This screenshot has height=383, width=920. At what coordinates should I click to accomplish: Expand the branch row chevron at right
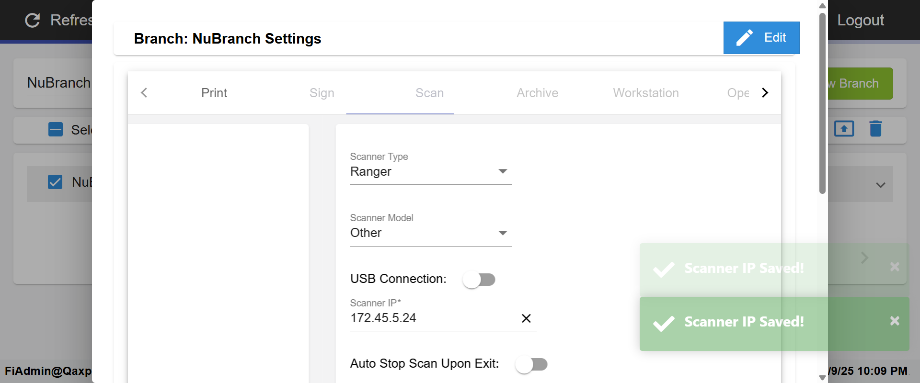pyautogui.click(x=880, y=185)
